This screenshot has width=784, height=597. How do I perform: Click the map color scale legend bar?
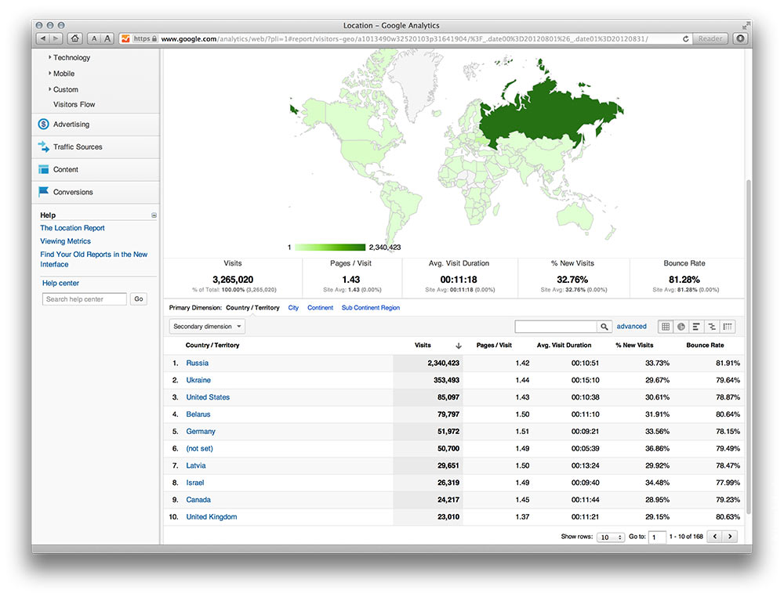pos(330,248)
